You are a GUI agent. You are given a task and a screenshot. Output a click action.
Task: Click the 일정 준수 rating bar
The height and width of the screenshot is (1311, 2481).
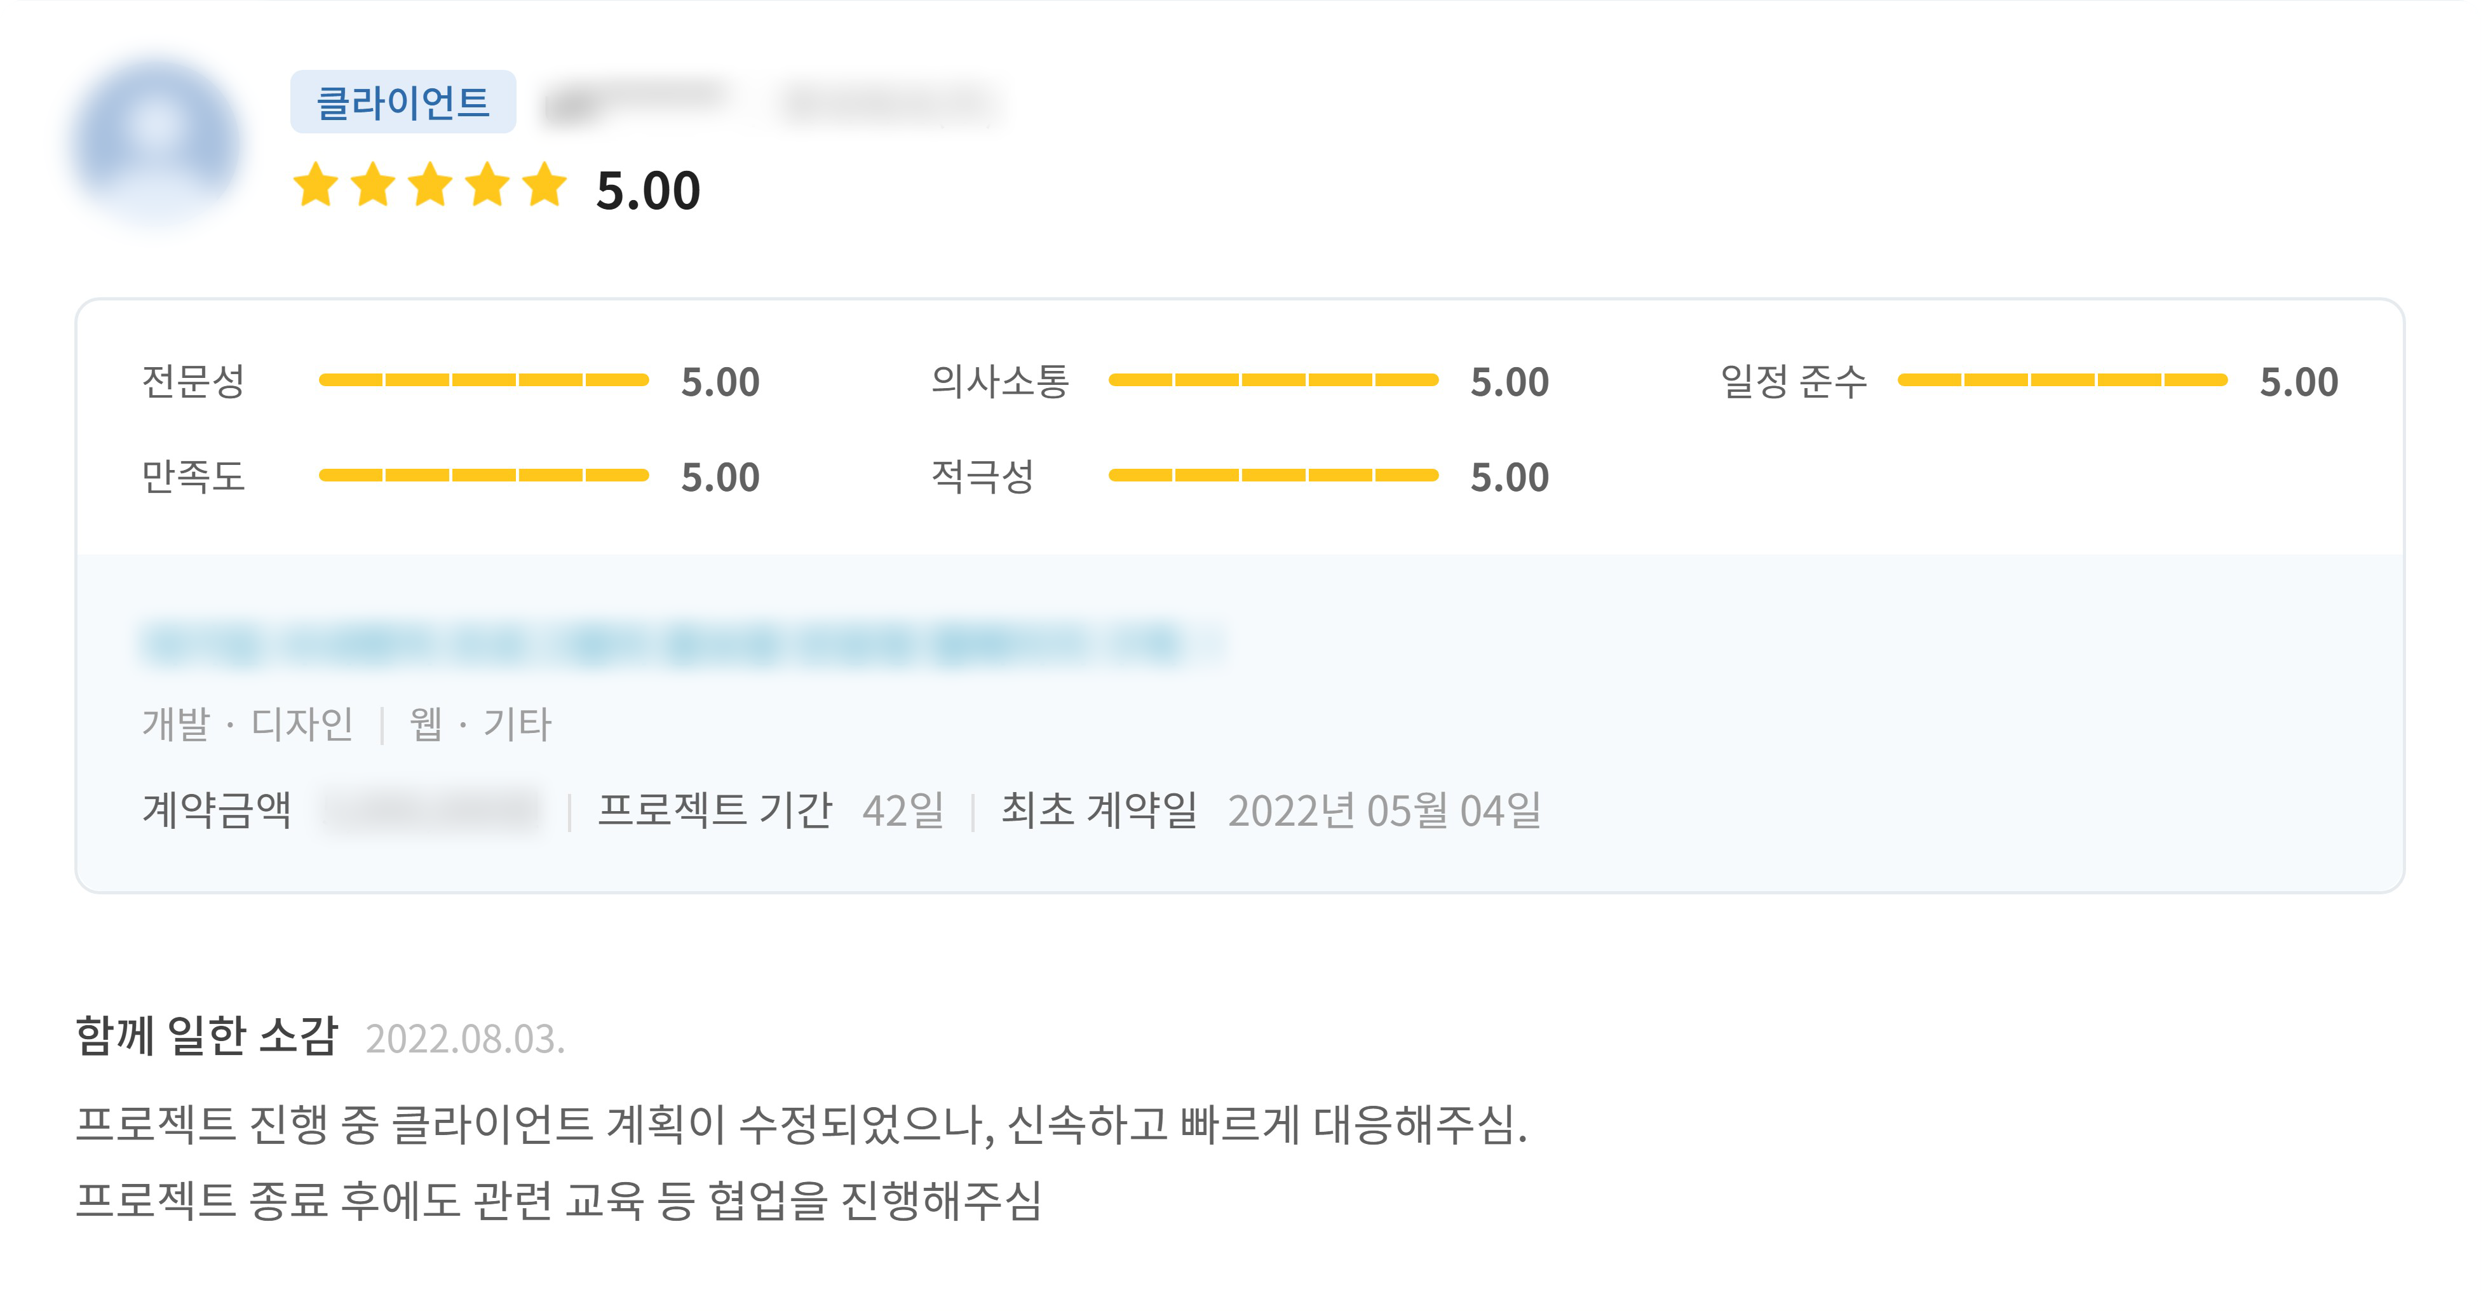(x=2062, y=380)
